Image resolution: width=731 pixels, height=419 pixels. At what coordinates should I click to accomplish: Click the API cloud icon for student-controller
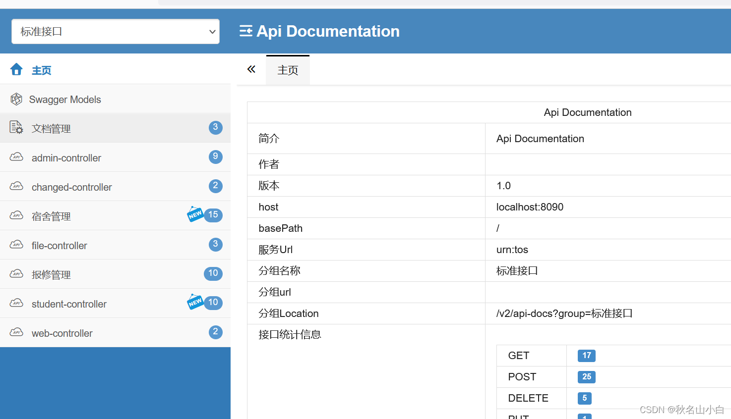(16, 303)
